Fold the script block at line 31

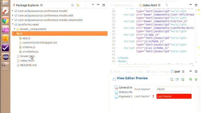click(x=116, y=15)
